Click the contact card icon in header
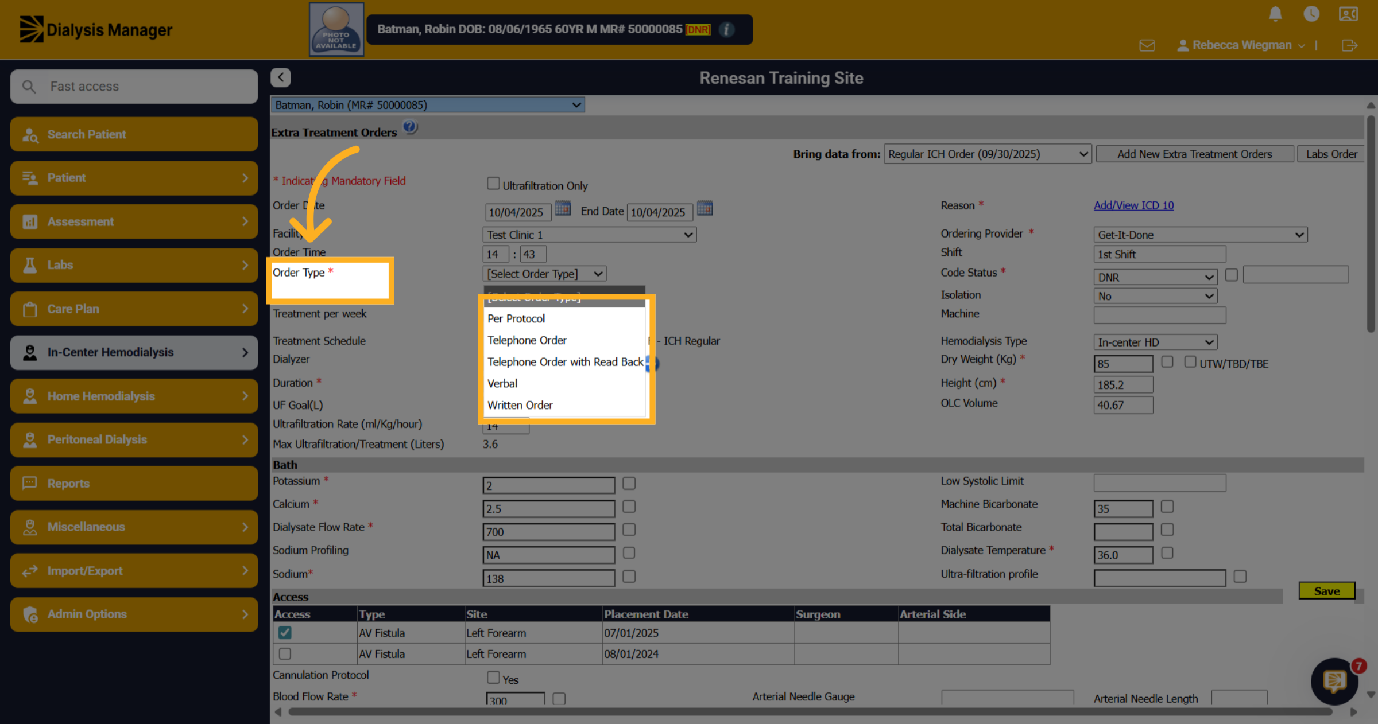1378x724 pixels. (x=1348, y=14)
